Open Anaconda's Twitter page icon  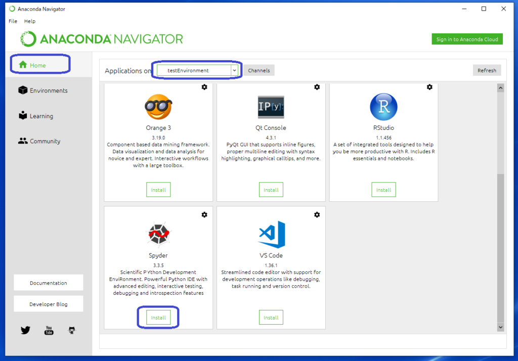[x=25, y=330]
